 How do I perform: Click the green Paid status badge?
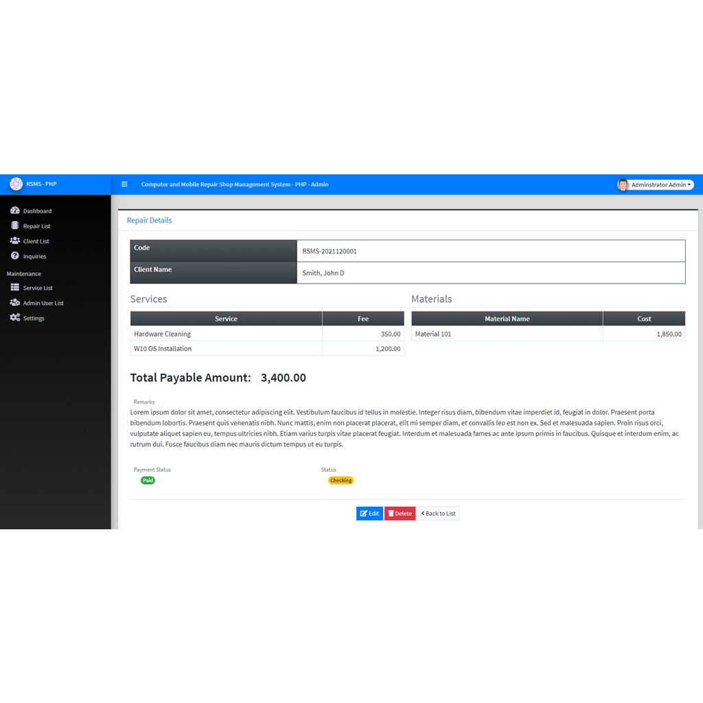[x=148, y=481]
